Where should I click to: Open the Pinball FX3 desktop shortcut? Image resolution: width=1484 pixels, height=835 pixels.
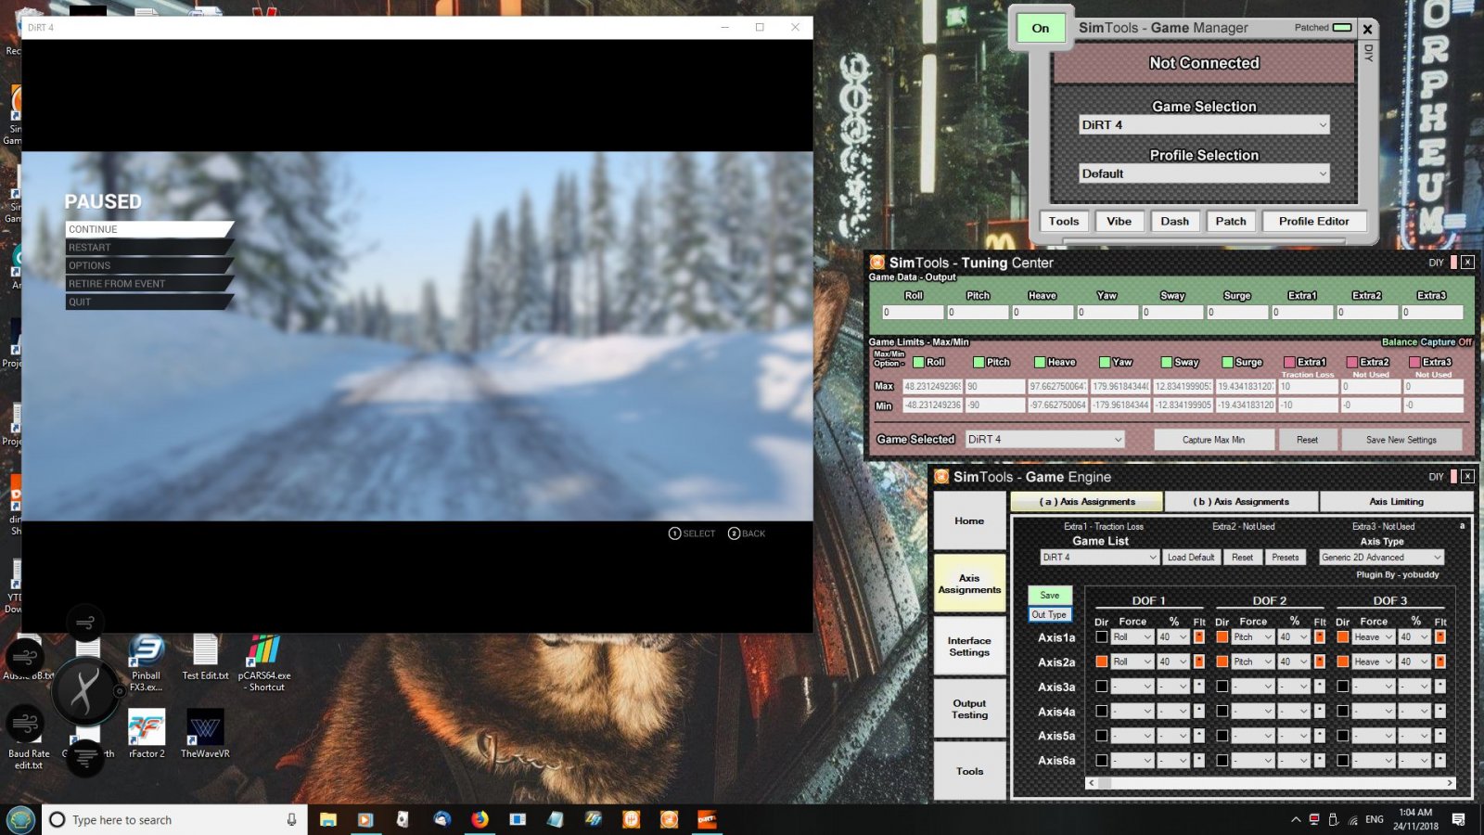tap(146, 651)
